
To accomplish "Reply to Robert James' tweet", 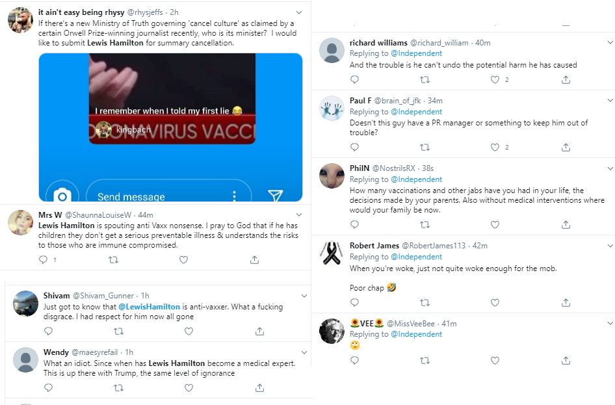I will pos(354,302).
